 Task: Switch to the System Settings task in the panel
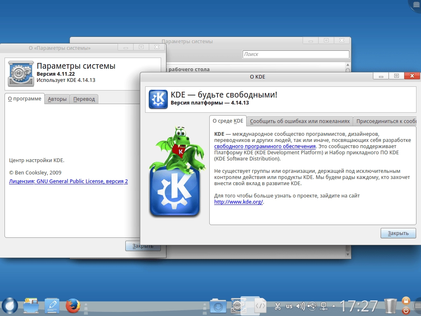tap(238, 306)
